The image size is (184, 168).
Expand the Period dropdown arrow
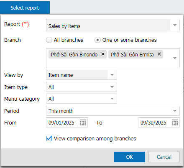(175, 111)
